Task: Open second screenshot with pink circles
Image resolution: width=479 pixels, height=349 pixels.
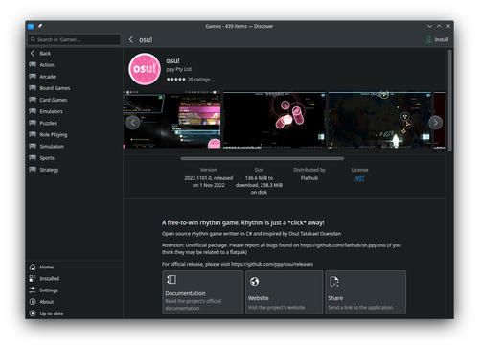Action: pyautogui.click(x=274, y=120)
